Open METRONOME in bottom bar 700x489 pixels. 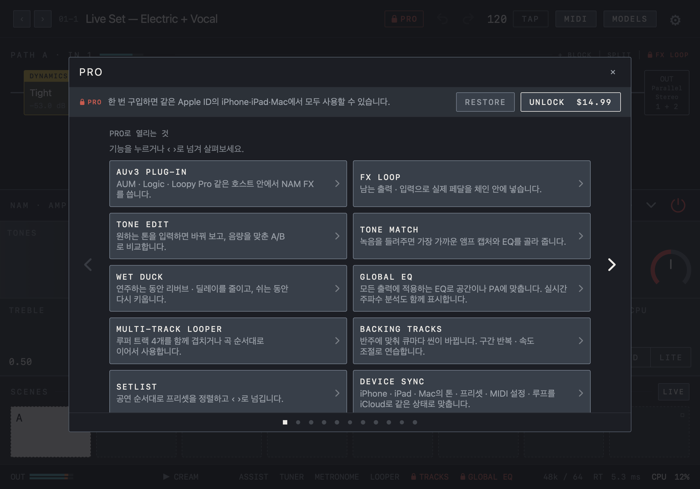tap(337, 477)
